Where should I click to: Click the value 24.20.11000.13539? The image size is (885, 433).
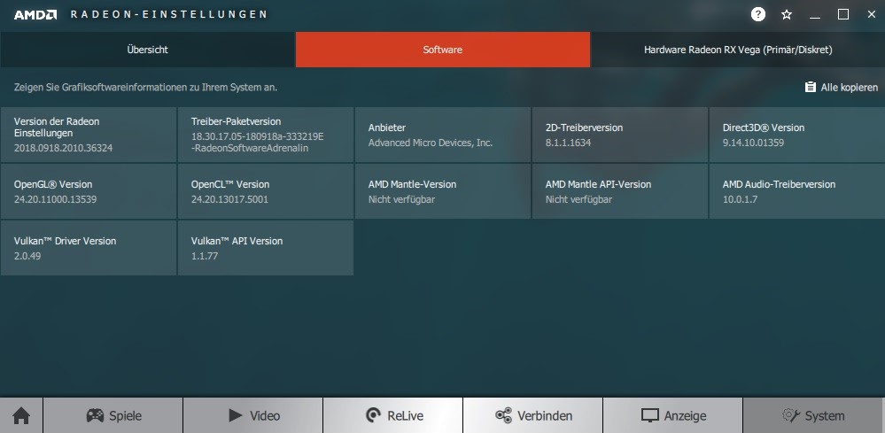coord(55,199)
